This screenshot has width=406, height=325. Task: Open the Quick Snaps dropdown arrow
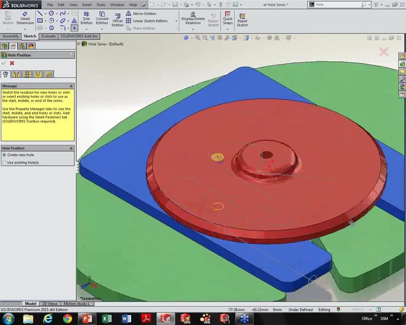[228, 29]
